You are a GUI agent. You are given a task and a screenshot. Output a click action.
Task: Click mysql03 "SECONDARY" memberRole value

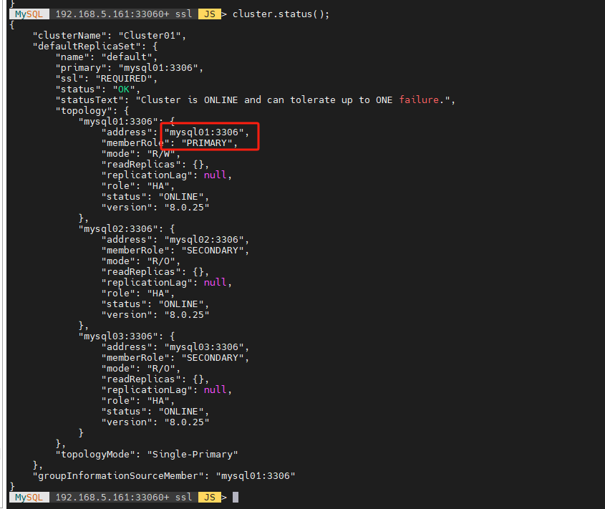(x=212, y=358)
